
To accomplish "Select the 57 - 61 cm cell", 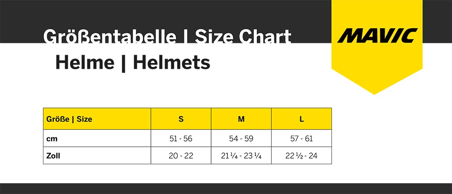I will [301, 139].
